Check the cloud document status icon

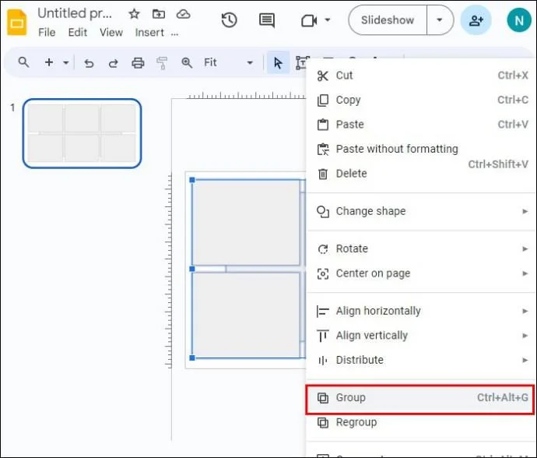183,14
